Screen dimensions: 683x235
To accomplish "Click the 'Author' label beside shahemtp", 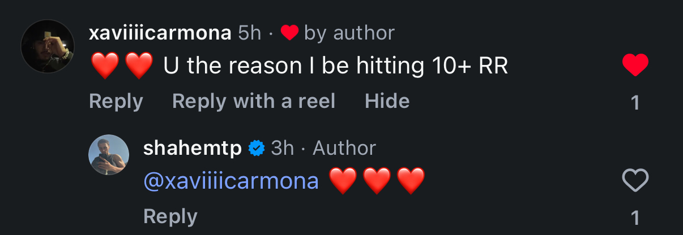I will point(344,148).
